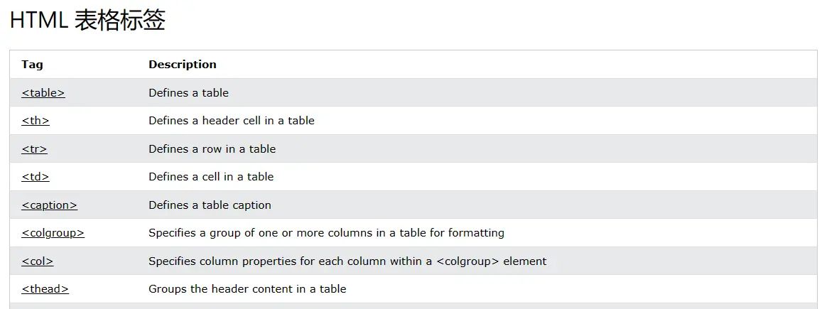Click the "HTML 表格标签" heading
This screenshot has height=309, width=822.
[87, 21]
